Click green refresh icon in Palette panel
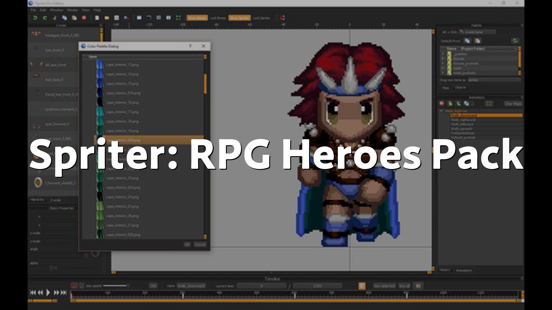552x310 pixels. pos(515,41)
